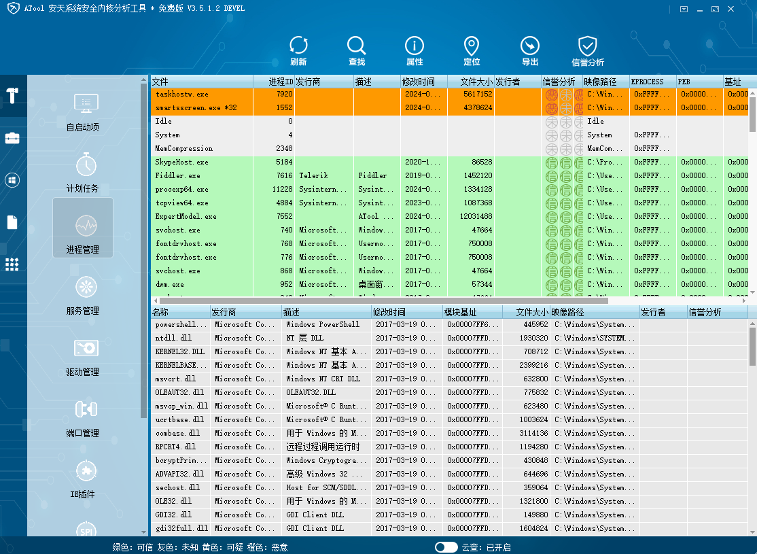
Task: Click the down arrow of the sidebar scrollbar
Action: click(143, 532)
